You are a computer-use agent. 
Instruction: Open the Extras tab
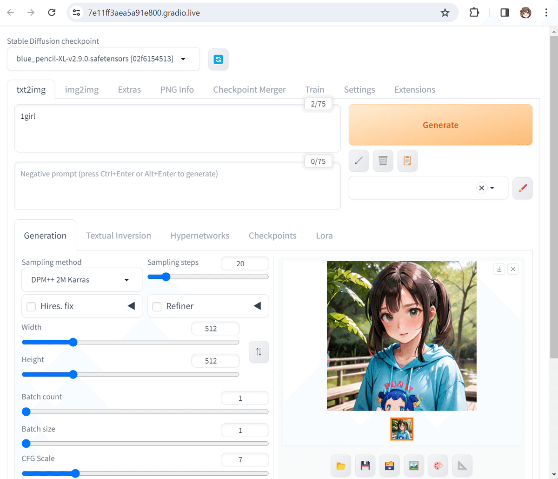tap(129, 89)
